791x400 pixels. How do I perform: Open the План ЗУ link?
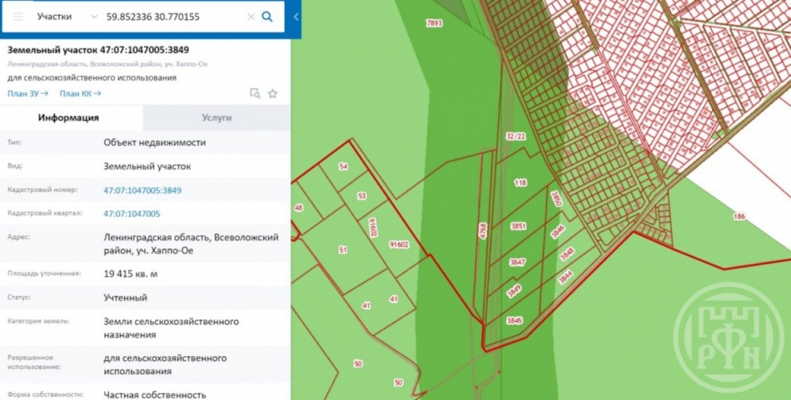click(x=27, y=94)
